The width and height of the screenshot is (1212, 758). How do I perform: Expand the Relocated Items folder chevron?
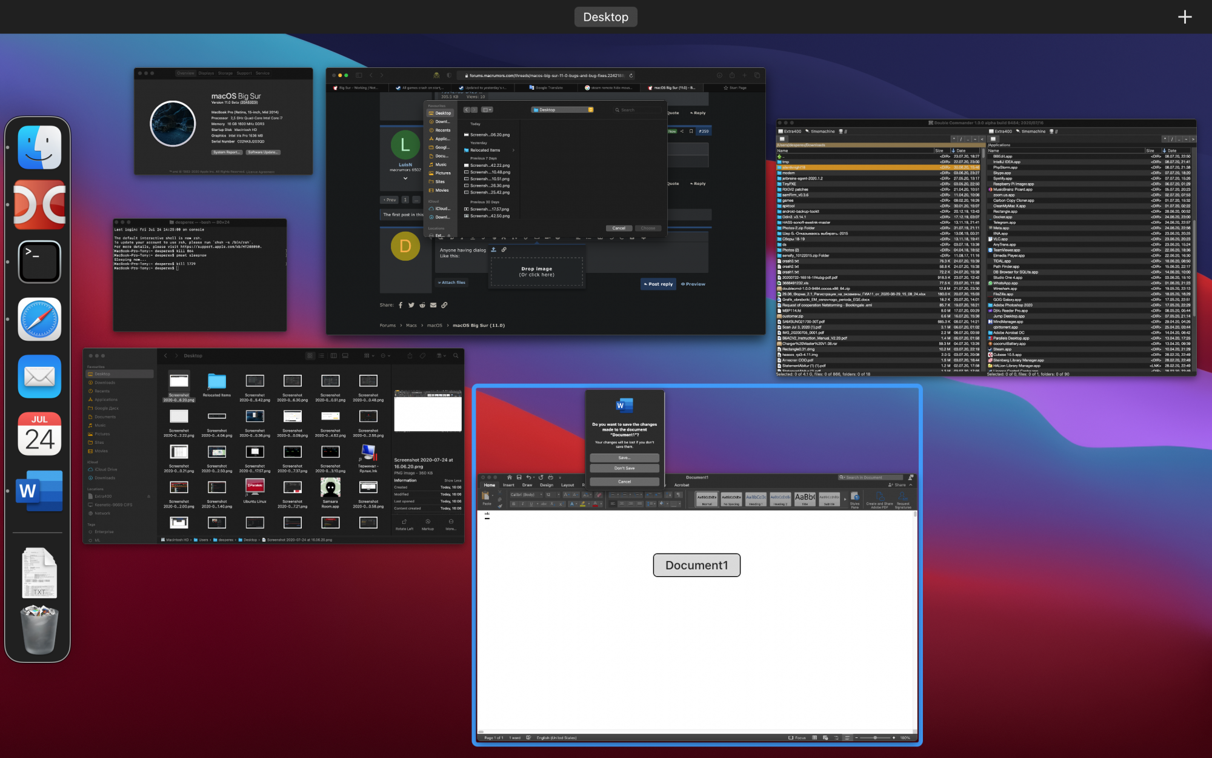(513, 150)
